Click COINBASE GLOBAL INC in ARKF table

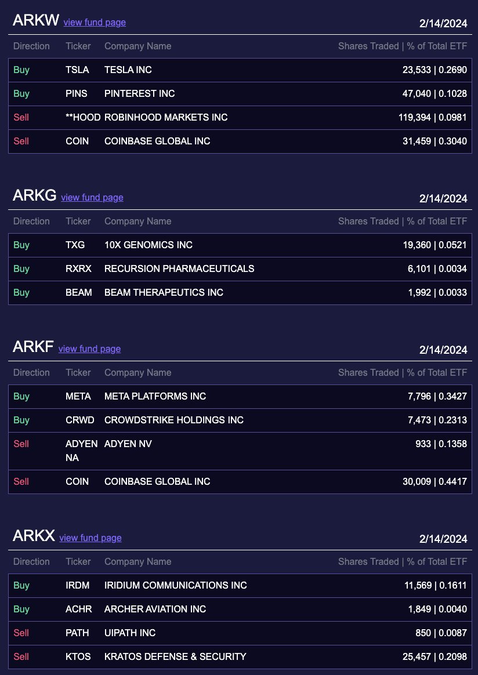point(157,481)
